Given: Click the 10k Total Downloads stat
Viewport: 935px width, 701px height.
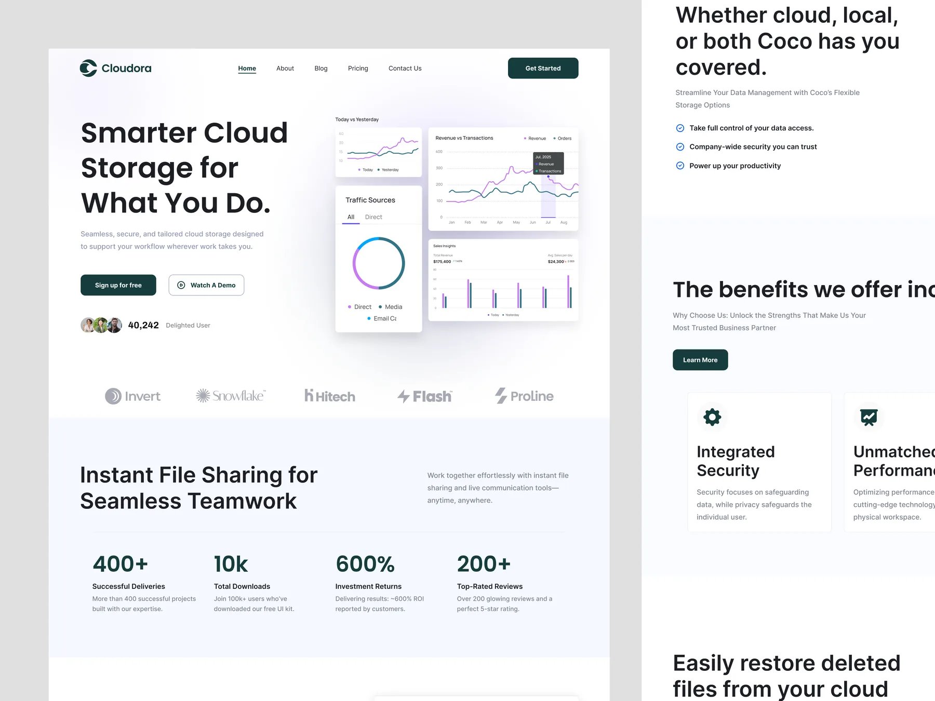Looking at the screenshot, I should pyautogui.click(x=255, y=583).
